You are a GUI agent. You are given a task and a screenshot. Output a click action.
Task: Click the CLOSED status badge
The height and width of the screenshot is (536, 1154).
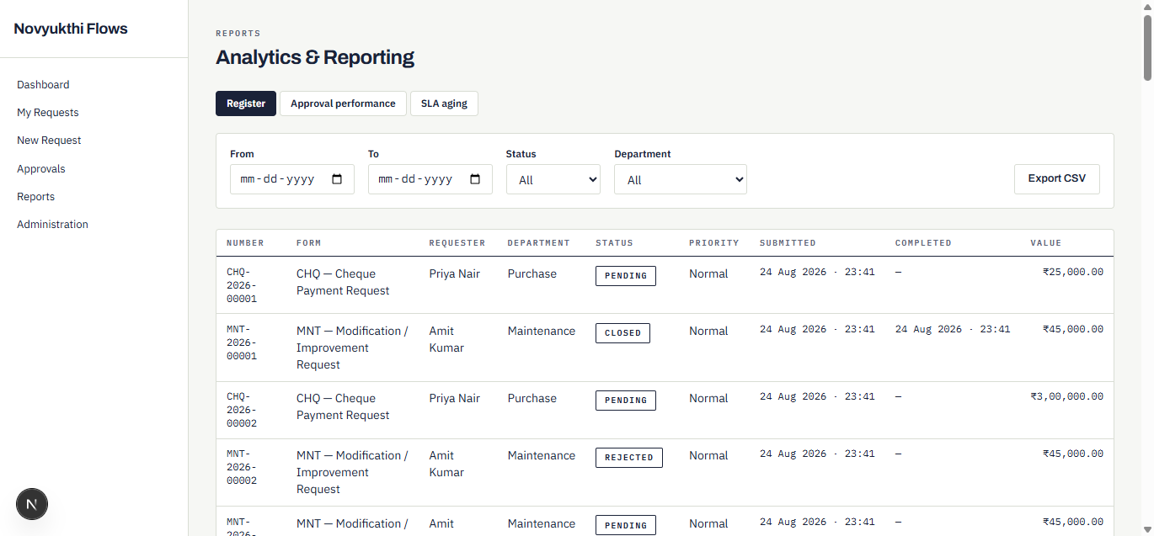point(623,333)
